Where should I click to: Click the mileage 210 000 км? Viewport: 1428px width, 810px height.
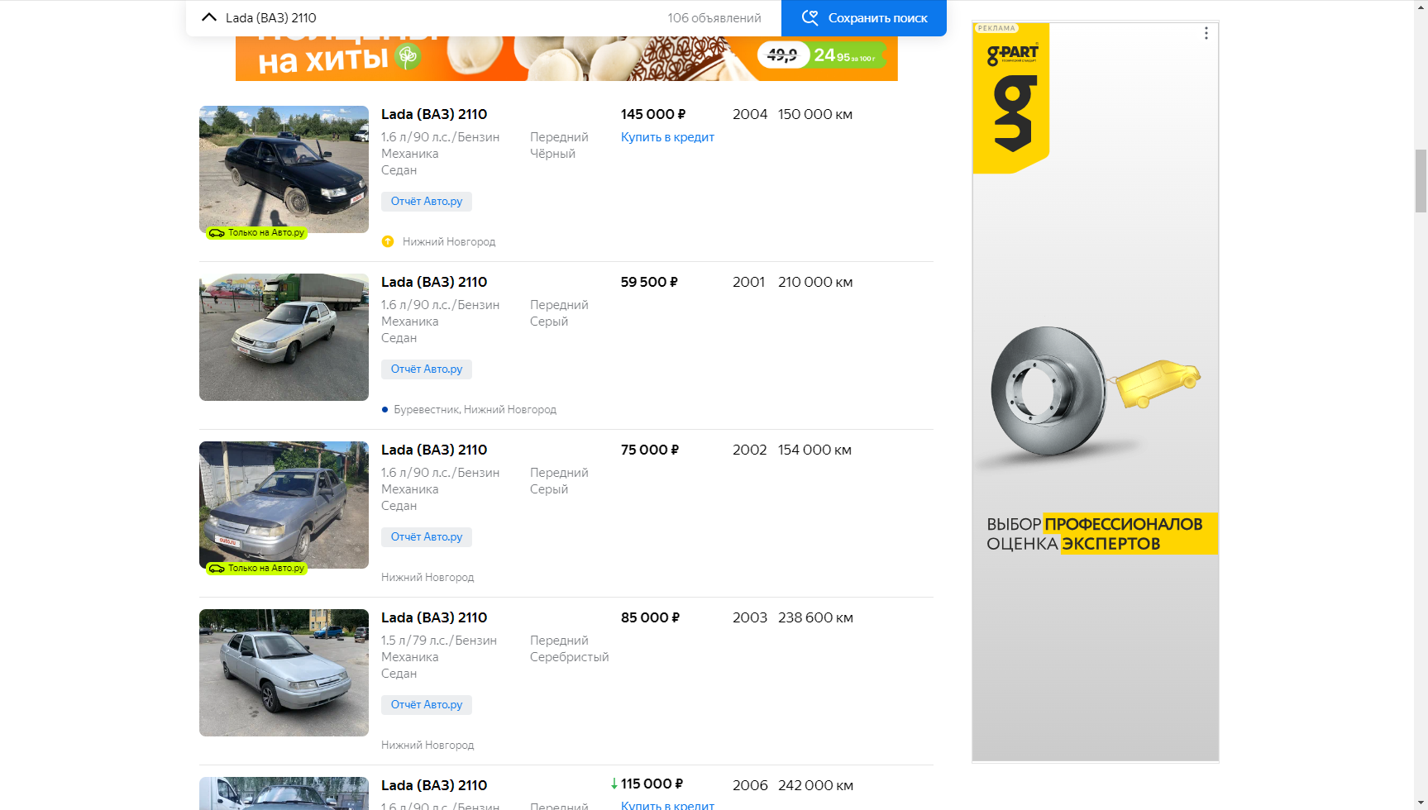click(815, 282)
